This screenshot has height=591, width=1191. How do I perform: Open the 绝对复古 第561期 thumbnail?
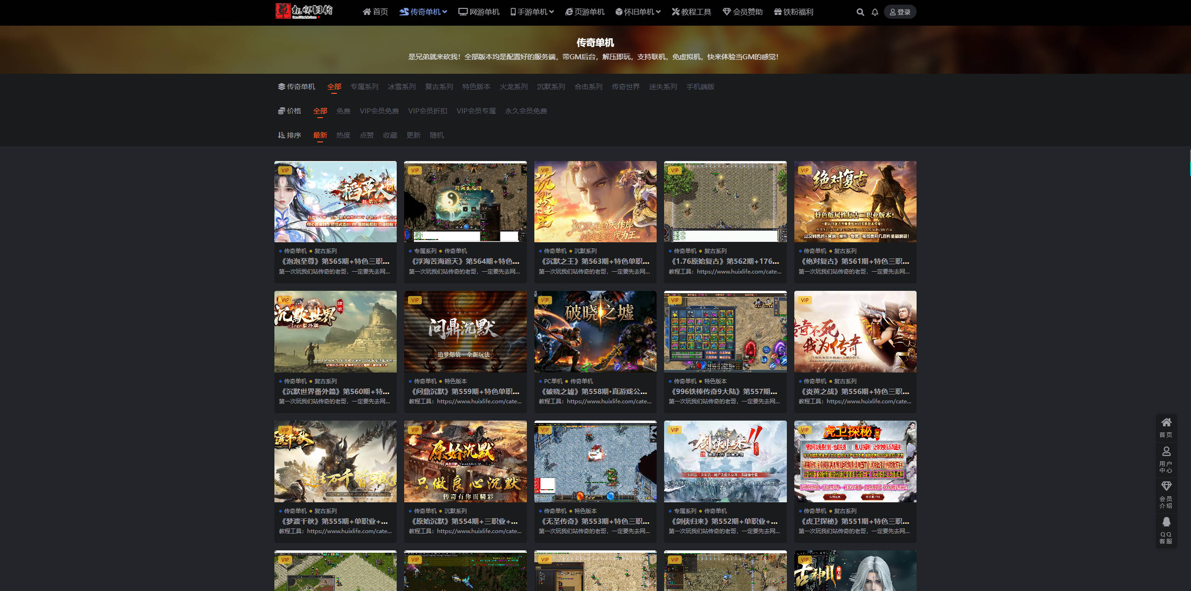click(x=855, y=202)
